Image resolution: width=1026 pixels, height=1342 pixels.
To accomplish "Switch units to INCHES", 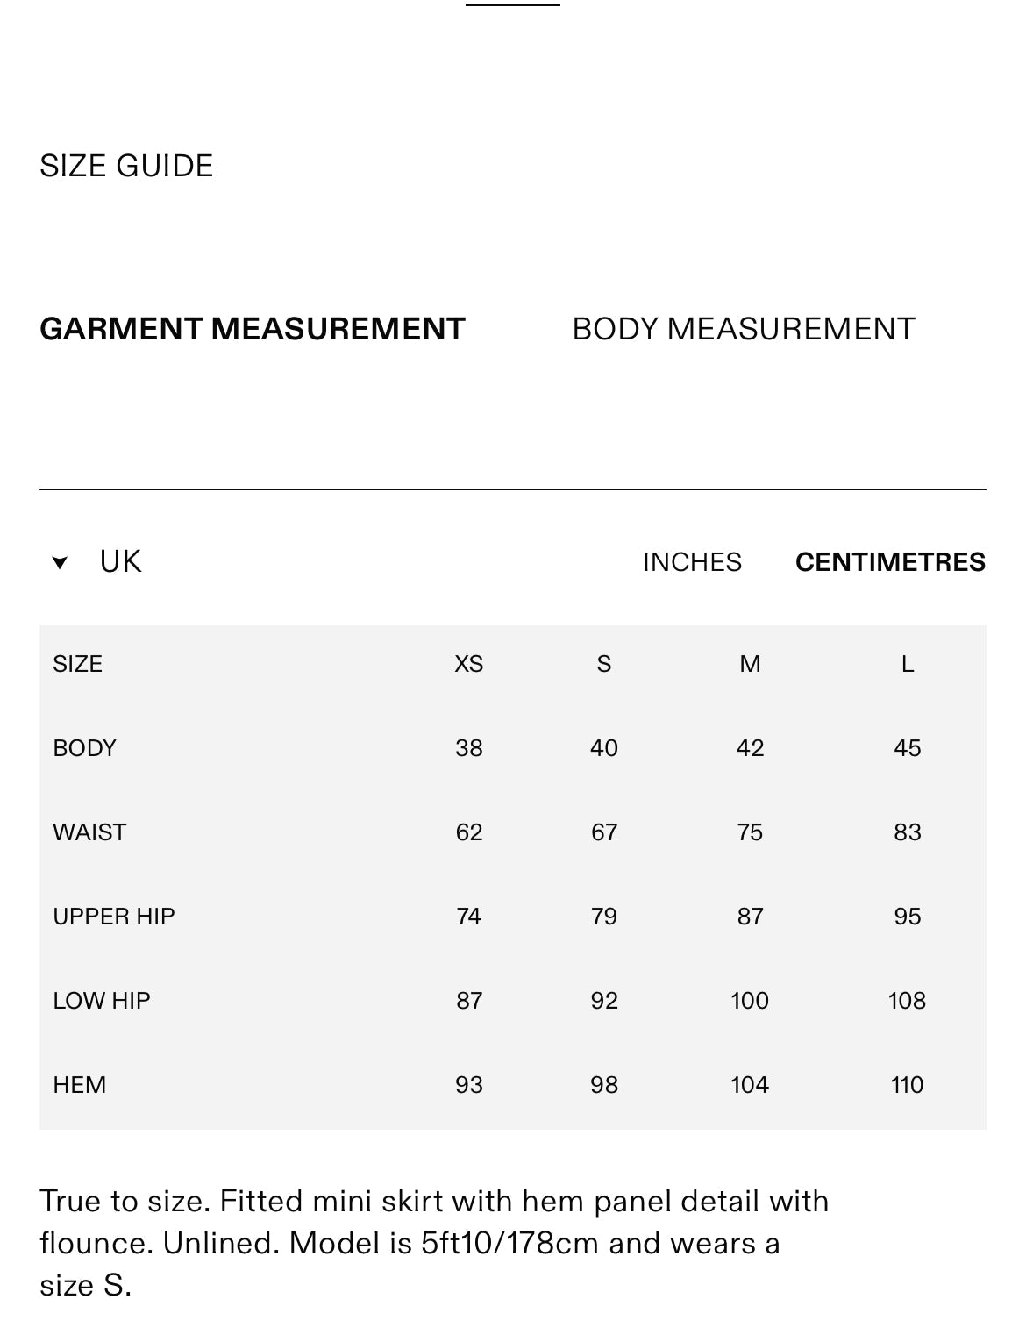I will click(692, 562).
